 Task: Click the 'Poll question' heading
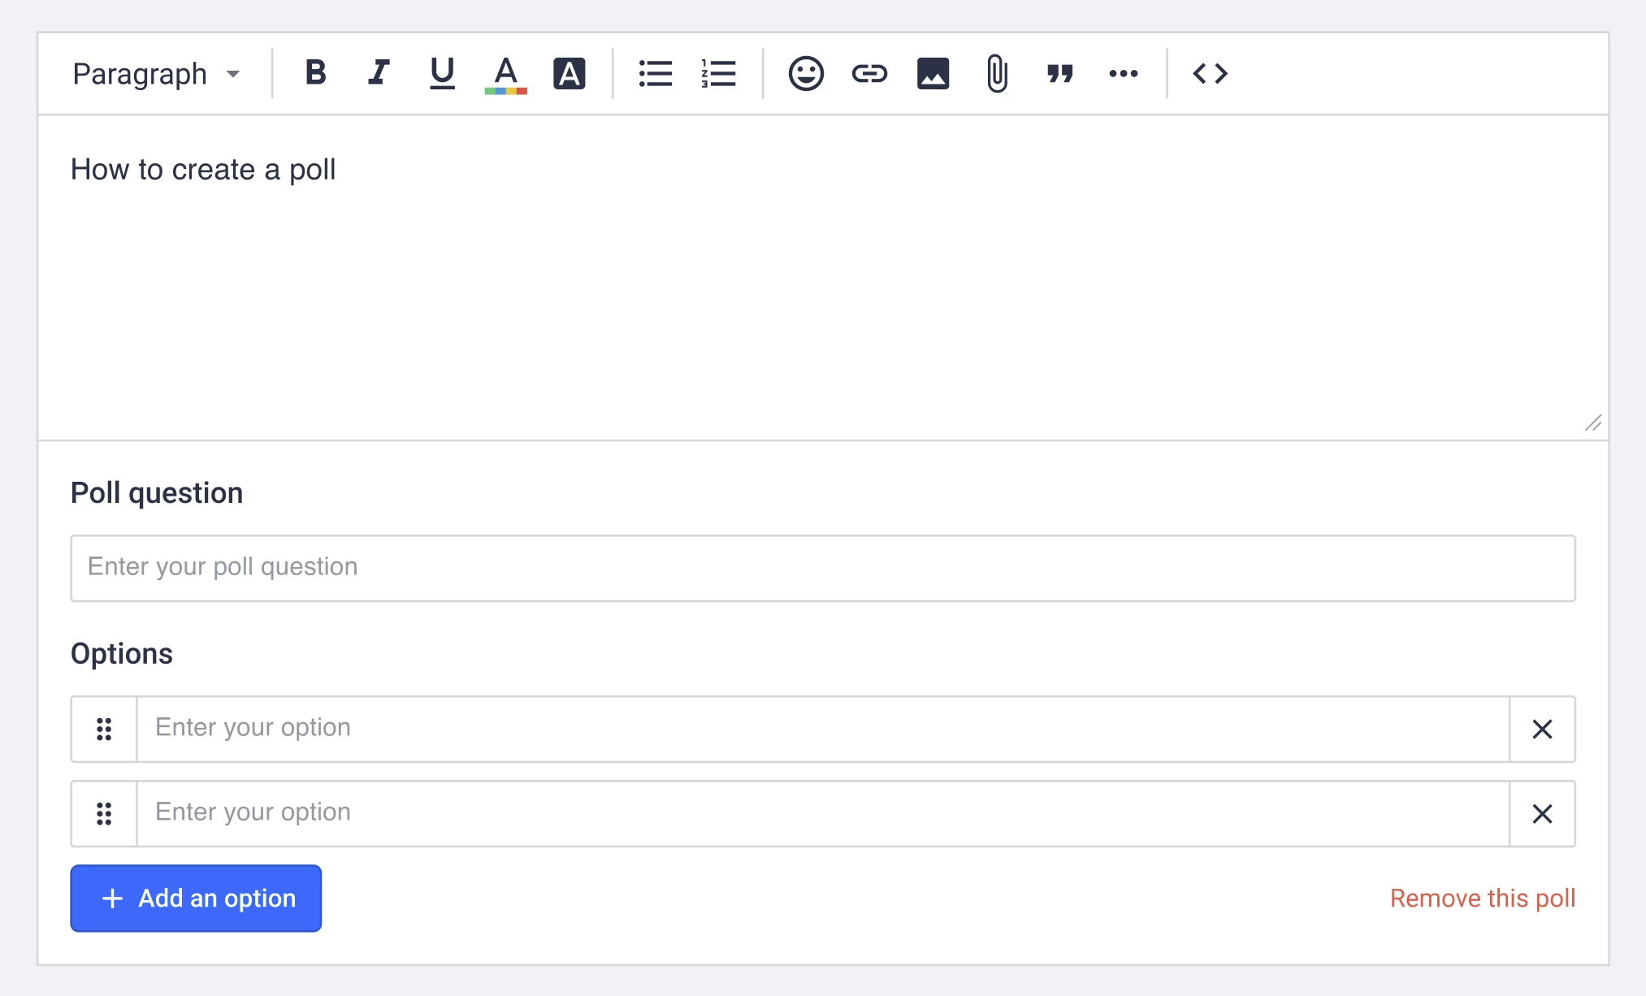pos(157,493)
